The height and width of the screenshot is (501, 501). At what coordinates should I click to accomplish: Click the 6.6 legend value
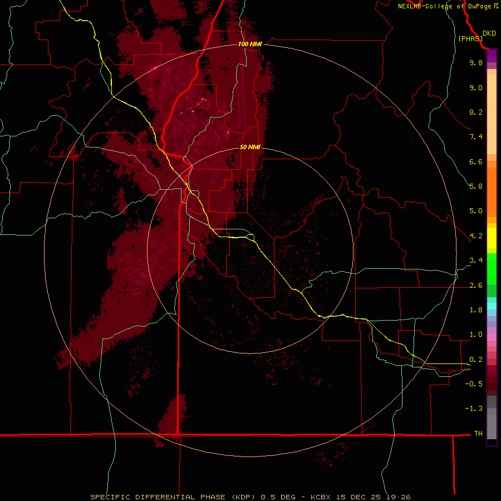pyautogui.click(x=476, y=161)
